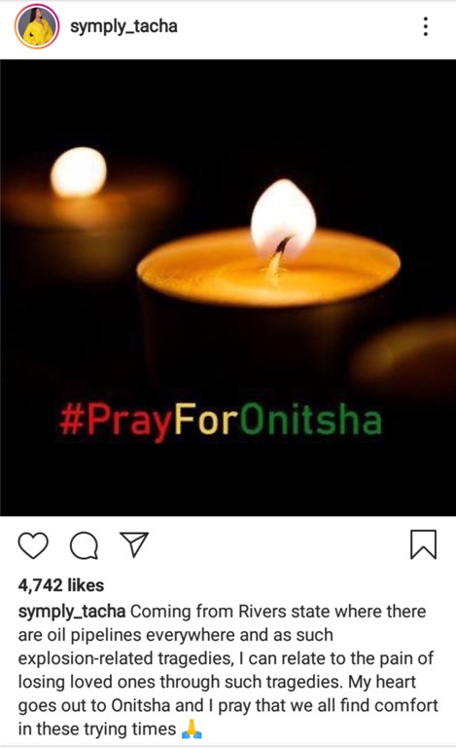Click caption line starting explosion-related tragedies
Viewport: 456px width, 748px height.
[226, 658]
